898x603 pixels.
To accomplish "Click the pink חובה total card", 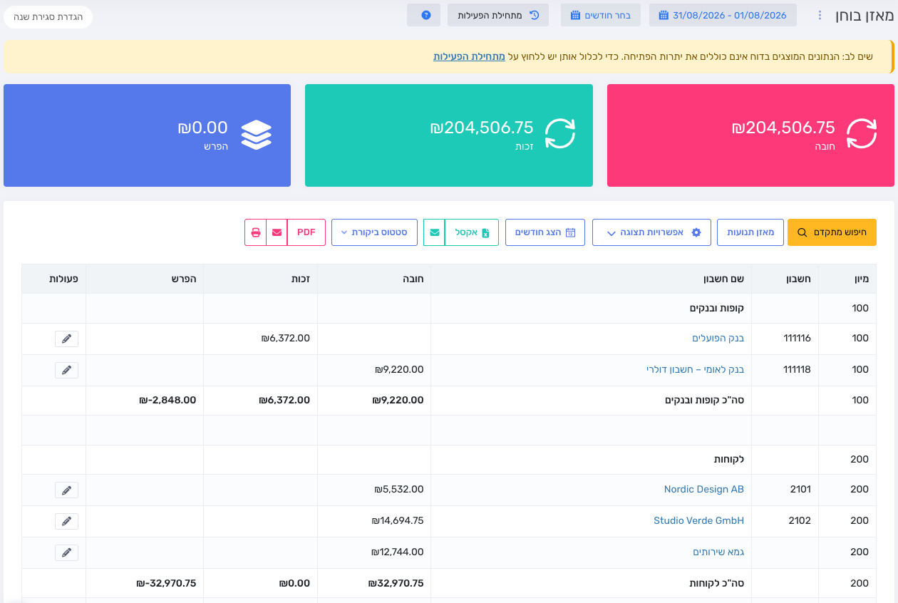I will tap(750, 135).
